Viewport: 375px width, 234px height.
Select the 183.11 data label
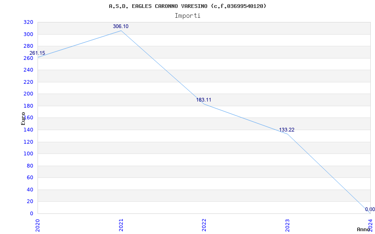tap(203, 100)
